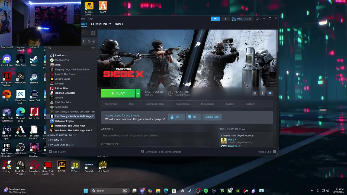347x195 pixels.
Task: Toggle the ready-to-play filter icon
Action: click(x=94, y=41)
